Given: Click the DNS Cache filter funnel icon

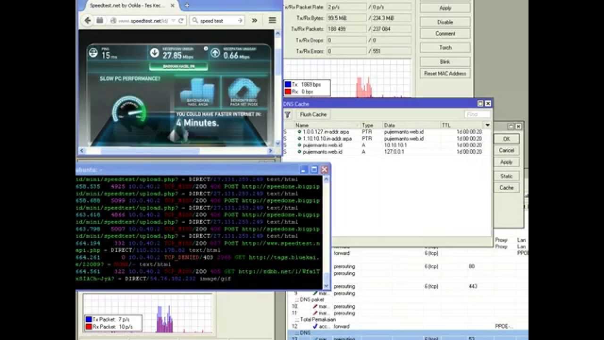Looking at the screenshot, I should [x=287, y=115].
